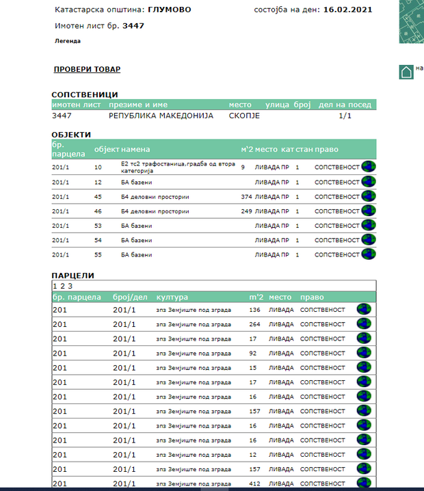Screen dimensions: 424x491
Task: Show map globe for object 53 базени
Action: (x=369, y=225)
